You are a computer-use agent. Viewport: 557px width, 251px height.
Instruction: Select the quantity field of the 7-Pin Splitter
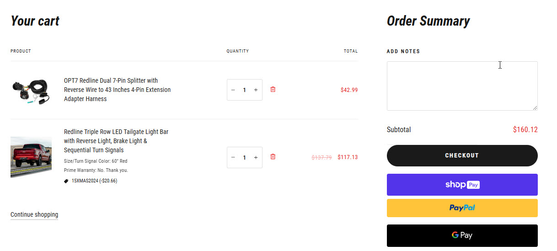245,90
